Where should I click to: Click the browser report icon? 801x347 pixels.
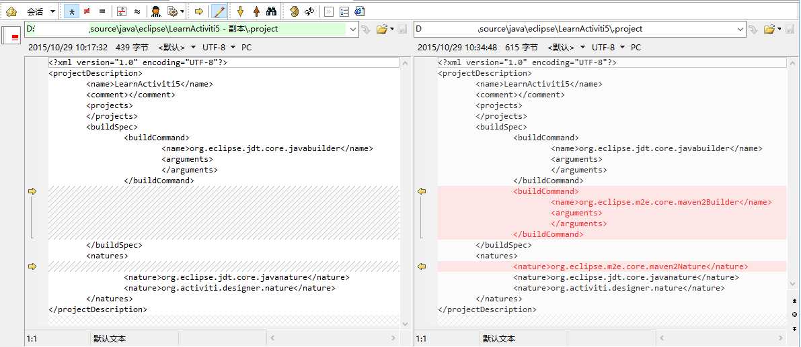point(360,11)
